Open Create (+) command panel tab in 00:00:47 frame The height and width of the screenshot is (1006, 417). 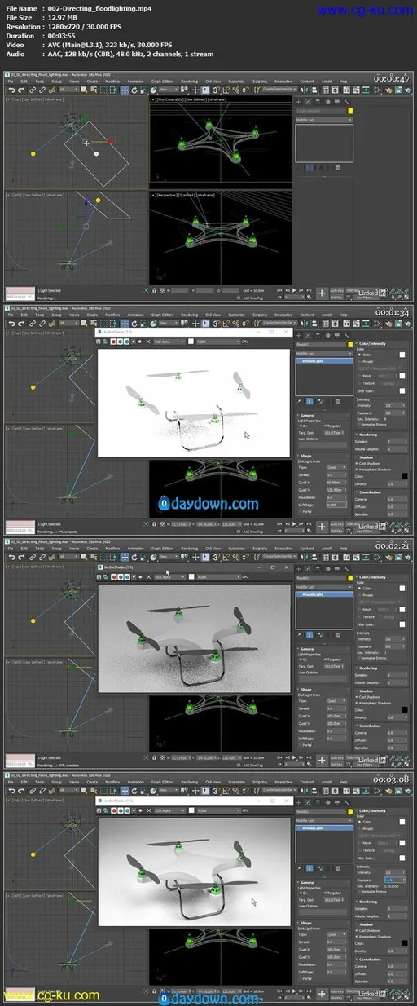(299, 102)
